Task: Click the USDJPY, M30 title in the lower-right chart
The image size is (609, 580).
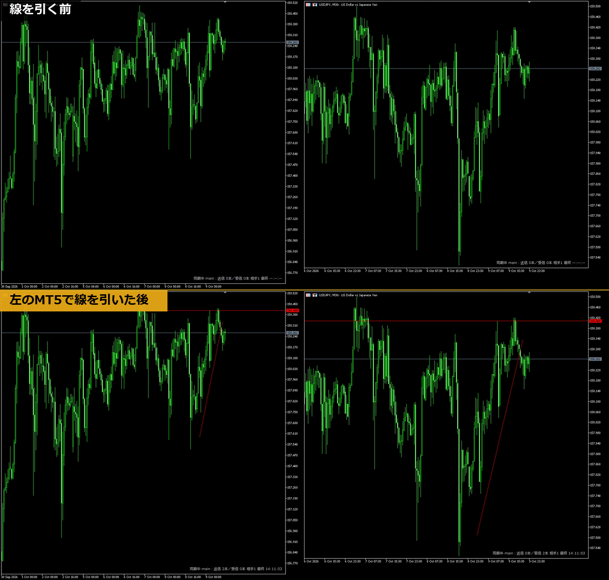Action: click(348, 295)
